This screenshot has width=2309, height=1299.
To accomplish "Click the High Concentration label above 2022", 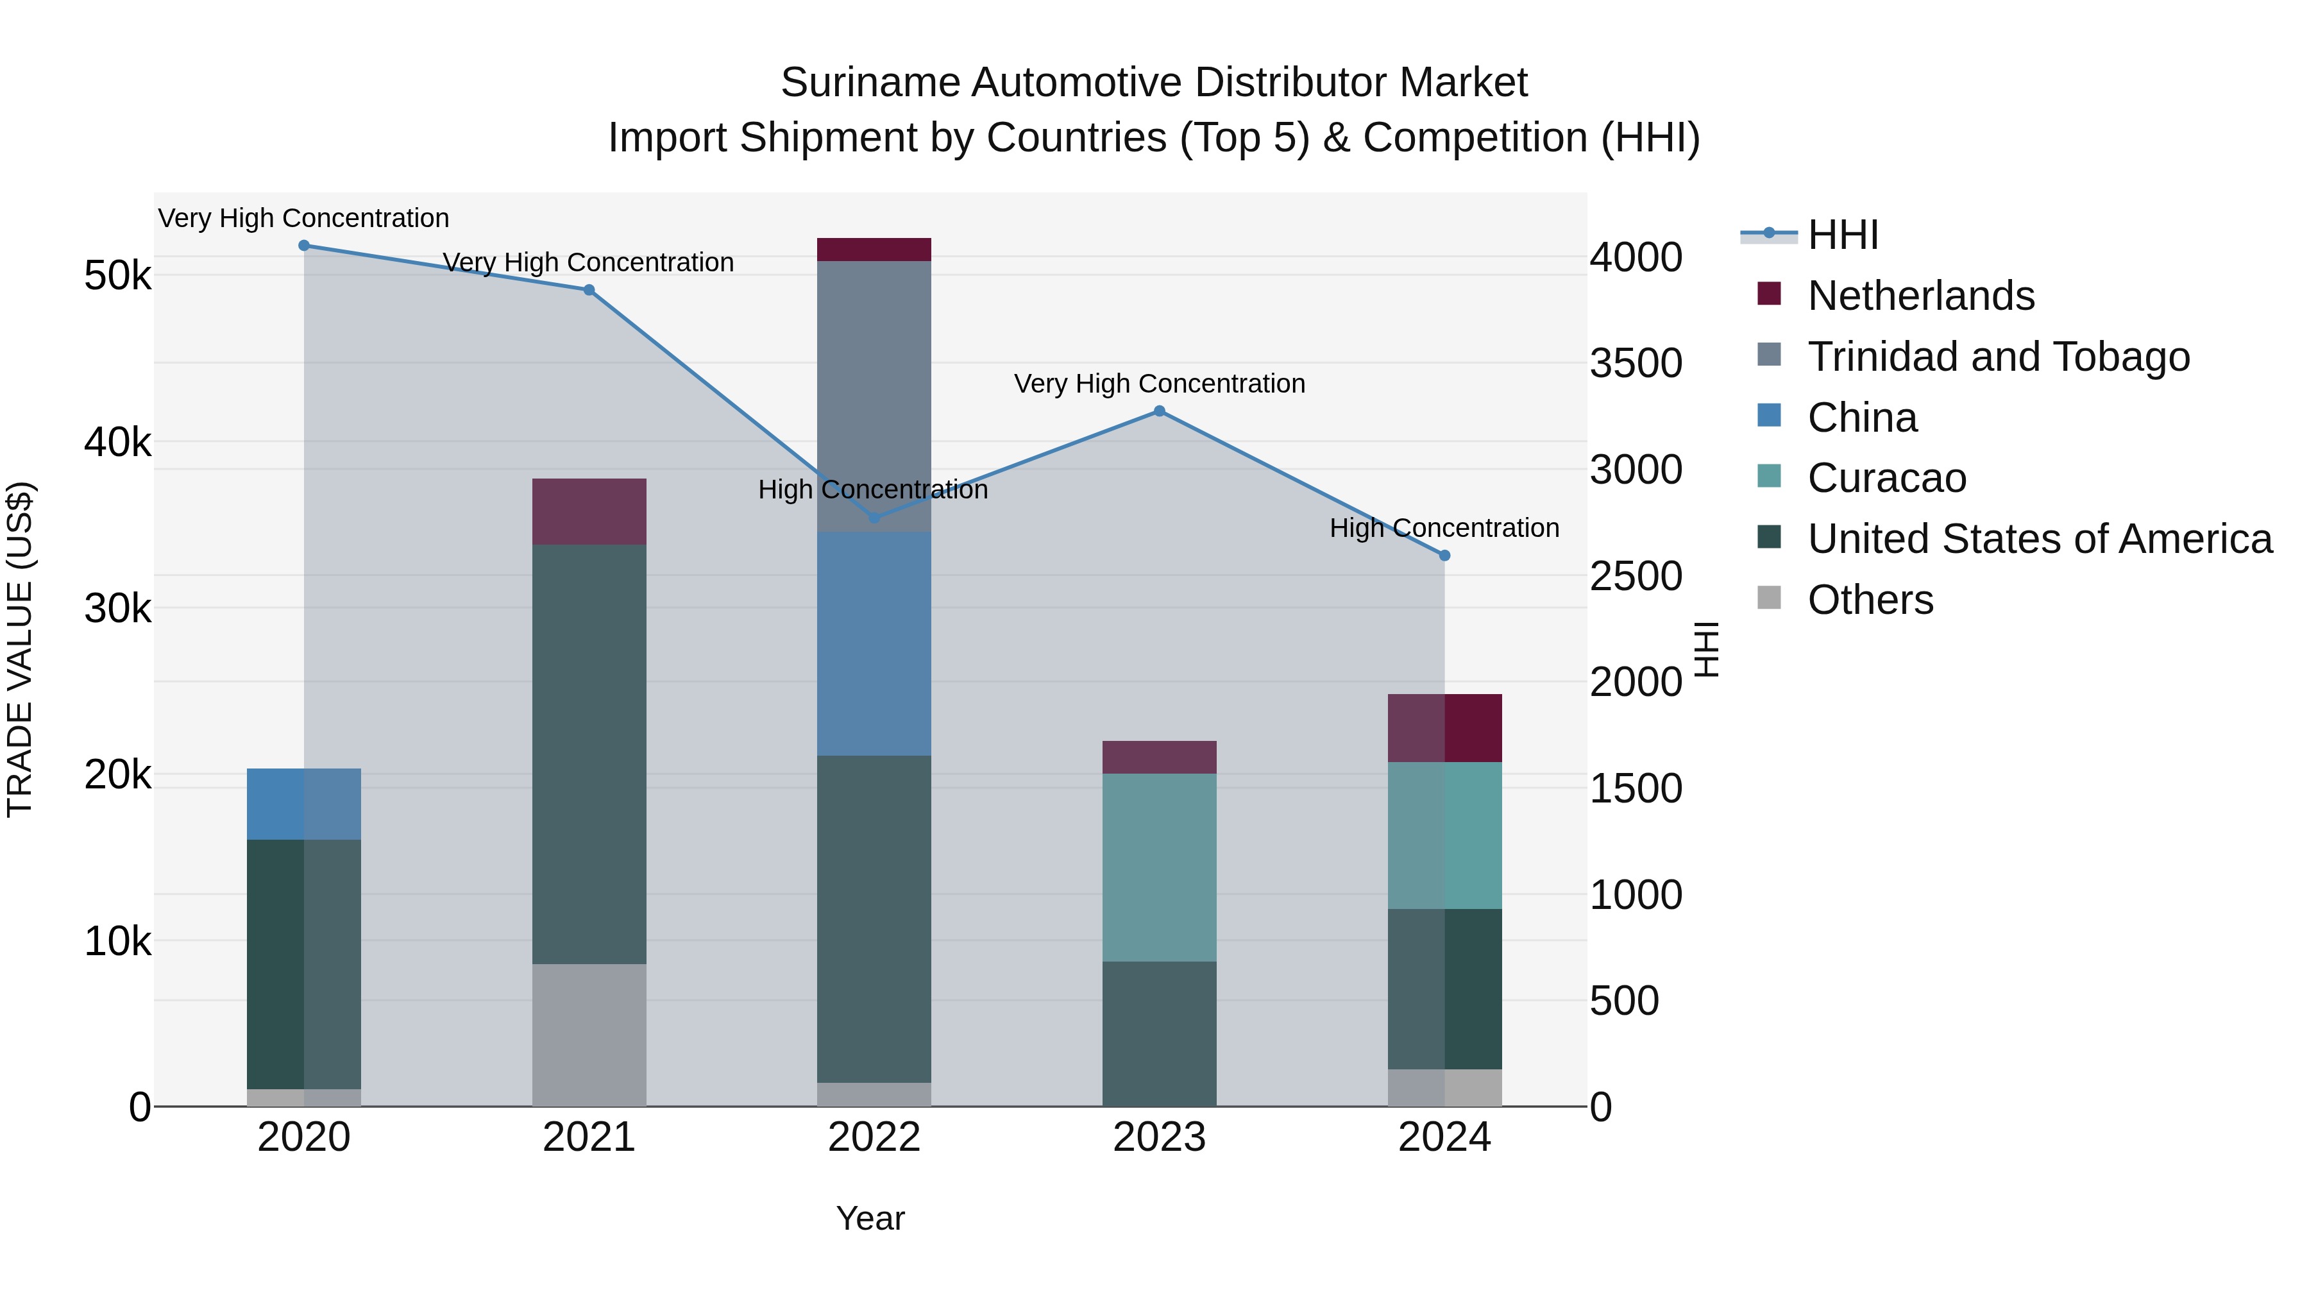I will click(873, 489).
